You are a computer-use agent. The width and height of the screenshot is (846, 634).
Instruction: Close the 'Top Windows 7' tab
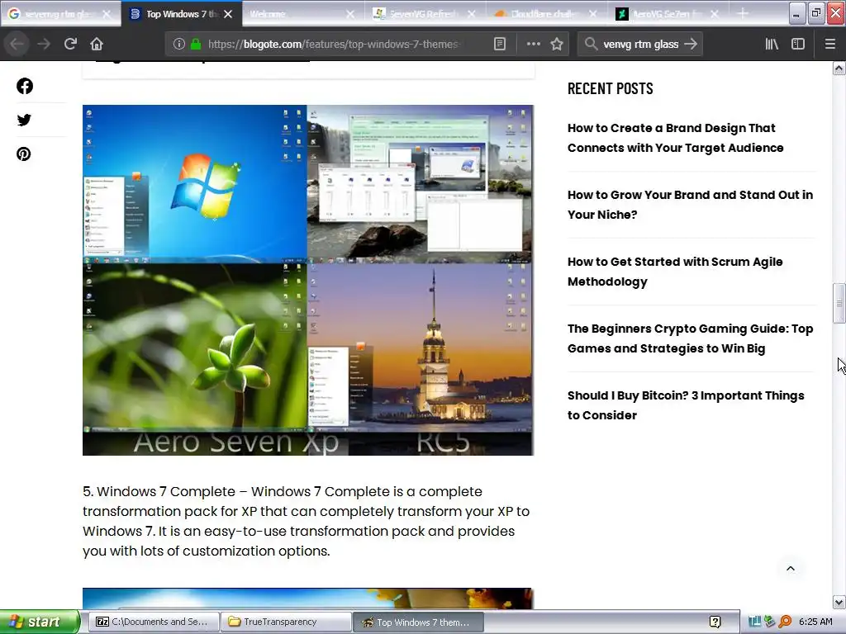click(x=228, y=14)
